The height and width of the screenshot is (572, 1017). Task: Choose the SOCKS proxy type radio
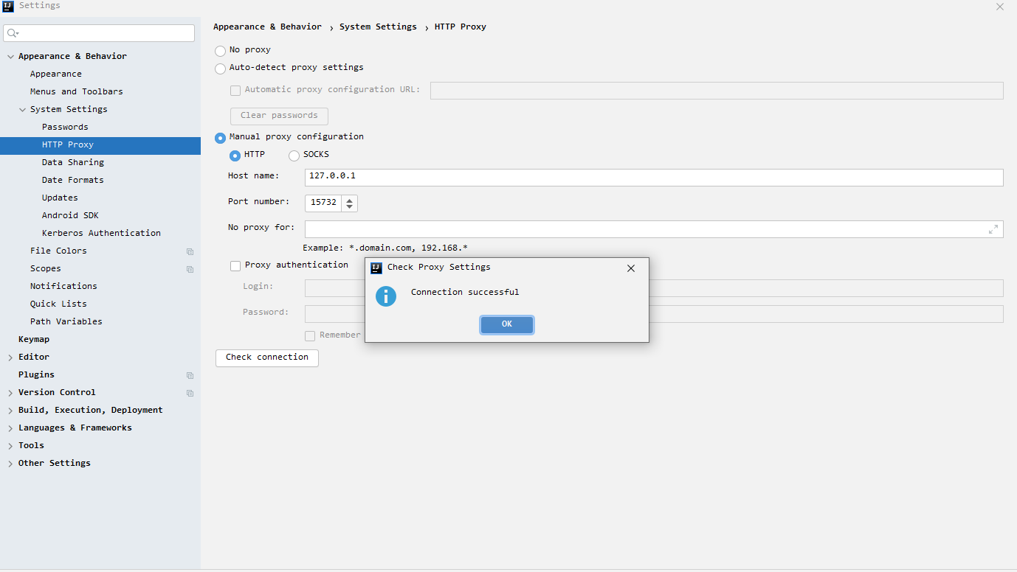[x=294, y=156]
